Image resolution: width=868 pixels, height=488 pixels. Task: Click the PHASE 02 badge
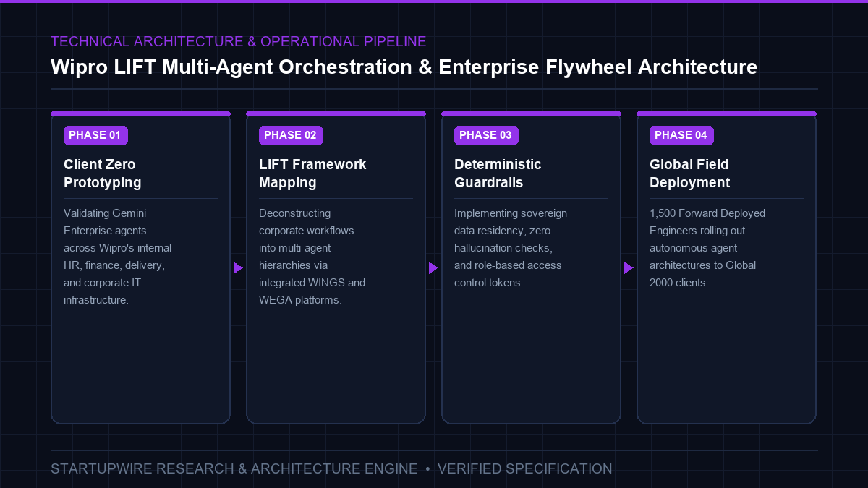coord(291,135)
